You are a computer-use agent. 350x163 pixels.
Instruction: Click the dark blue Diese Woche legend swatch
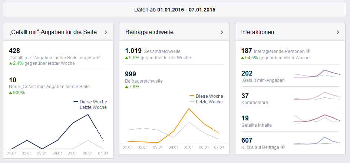click(76, 102)
